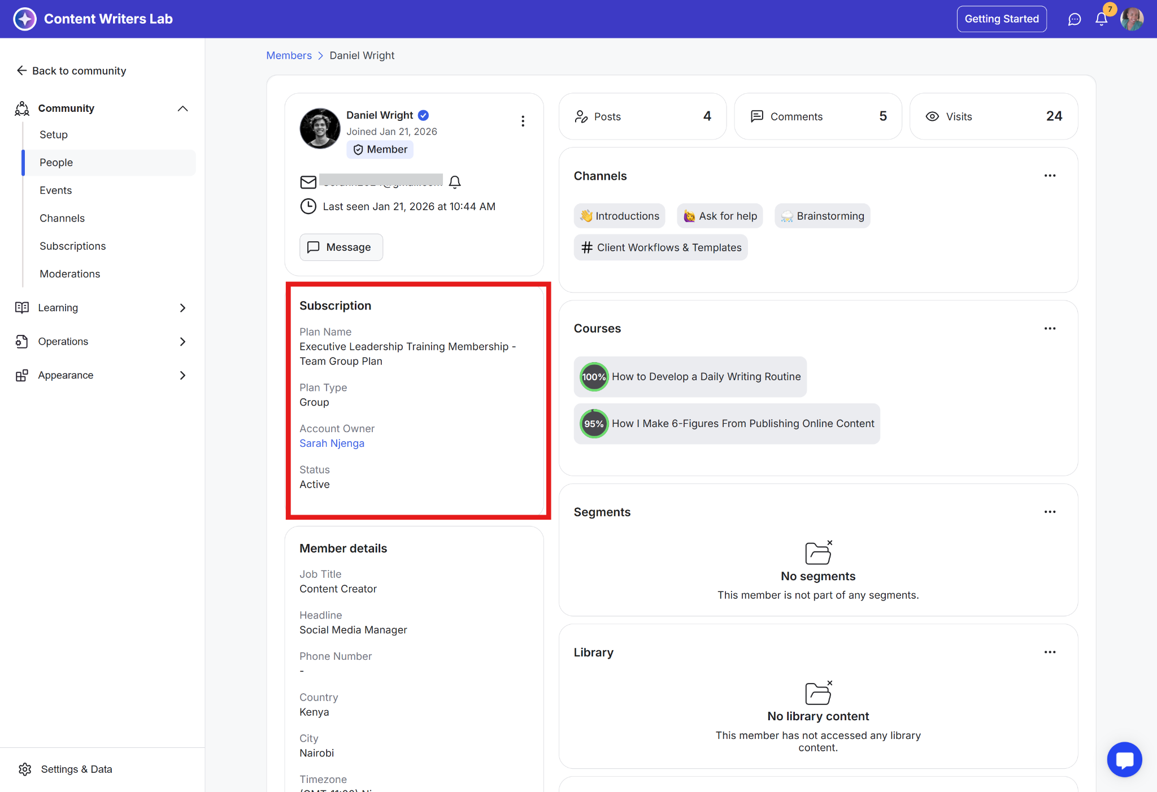Open Sarah Njenga account owner link

point(332,443)
